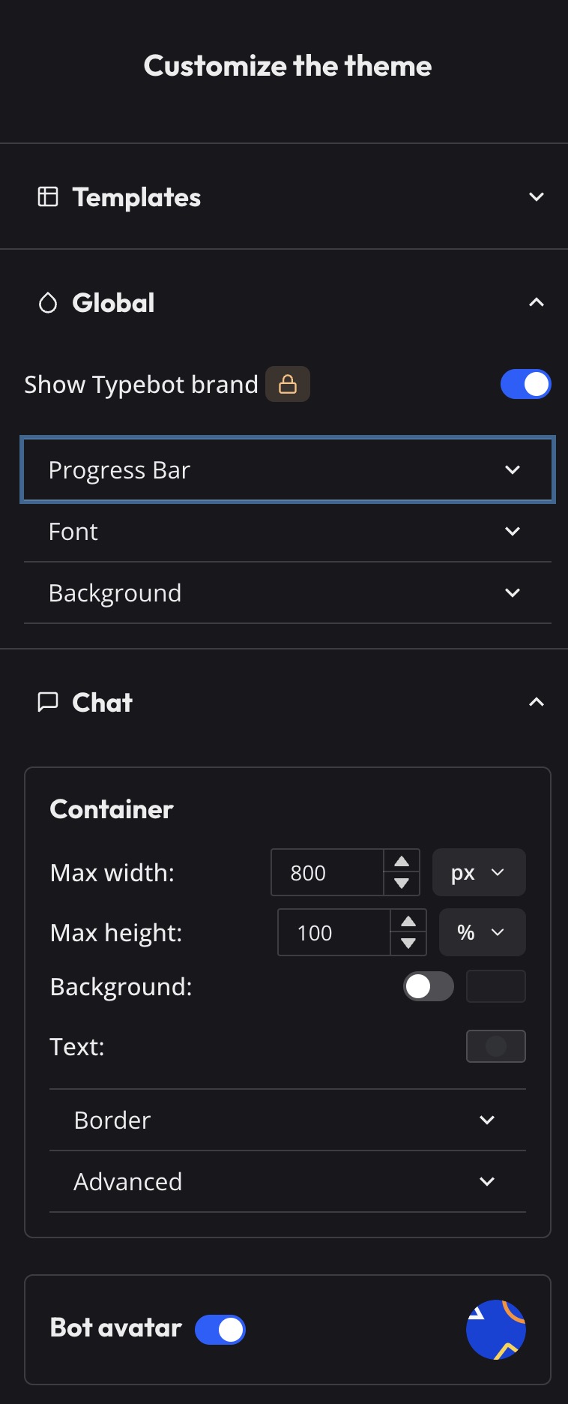Click the Templates grid icon
568x1404 pixels.
coord(48,196)
